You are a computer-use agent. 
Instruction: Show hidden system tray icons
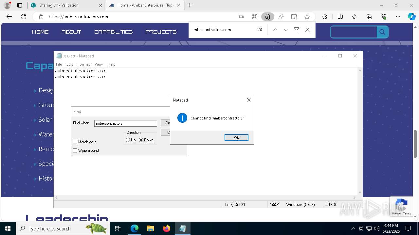(x=353, y=228)
